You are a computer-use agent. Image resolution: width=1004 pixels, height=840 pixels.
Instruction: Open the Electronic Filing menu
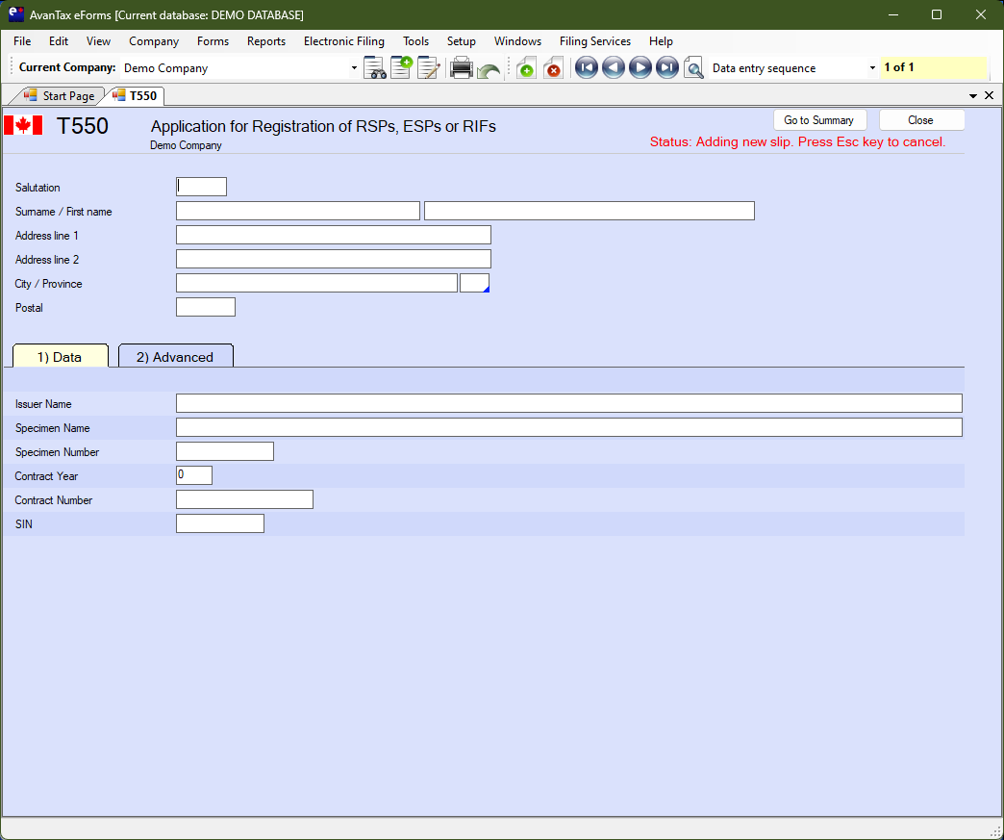tap(343, 41)
